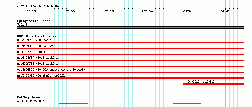Click the red bar under esv3606895
The height and width of the screenshot is (107, 252).
[x=130, y=72]
